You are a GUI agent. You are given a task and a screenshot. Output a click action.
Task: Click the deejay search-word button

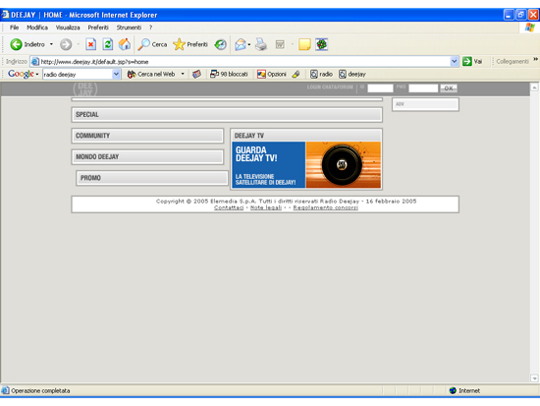[352, 74]
